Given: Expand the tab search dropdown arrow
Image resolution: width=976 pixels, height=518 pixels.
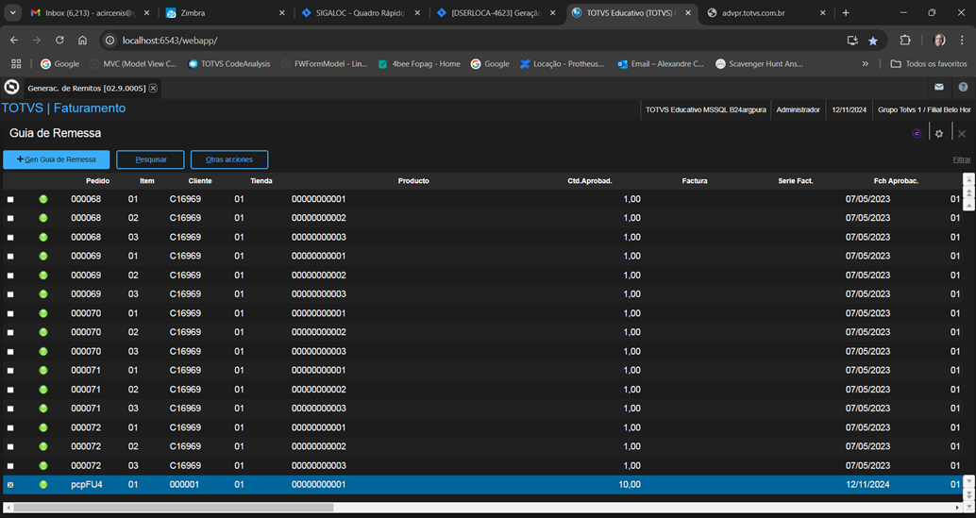Looking at the screenshot, I should 12,12.
